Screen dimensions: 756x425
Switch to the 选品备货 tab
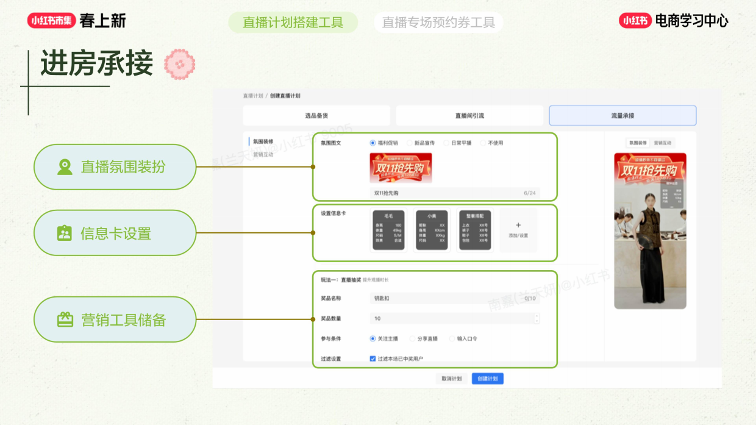316,115
